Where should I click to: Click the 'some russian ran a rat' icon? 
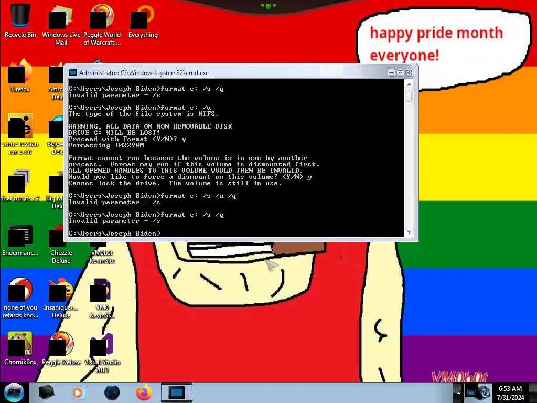click(x=20, y=134)
